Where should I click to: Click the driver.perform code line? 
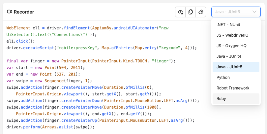(x=50, y=127)
